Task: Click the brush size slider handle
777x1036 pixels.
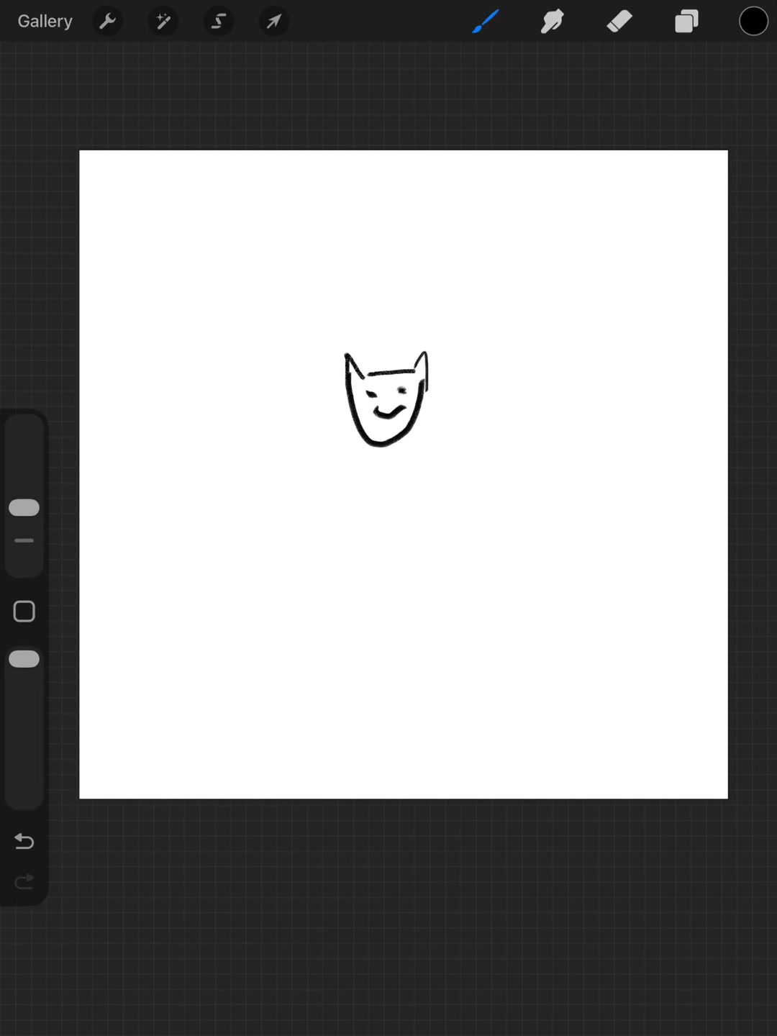Action: (x=24, y=507)
